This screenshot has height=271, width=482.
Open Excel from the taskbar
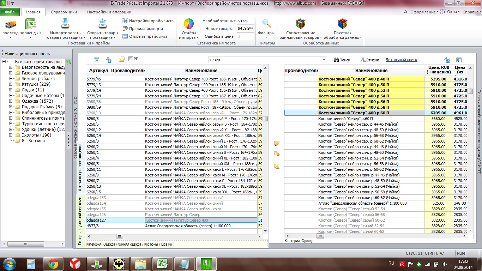(162, 264)
